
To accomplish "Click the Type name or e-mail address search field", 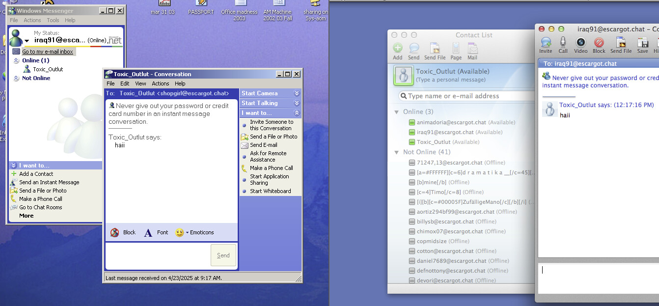I will [467, 96].
